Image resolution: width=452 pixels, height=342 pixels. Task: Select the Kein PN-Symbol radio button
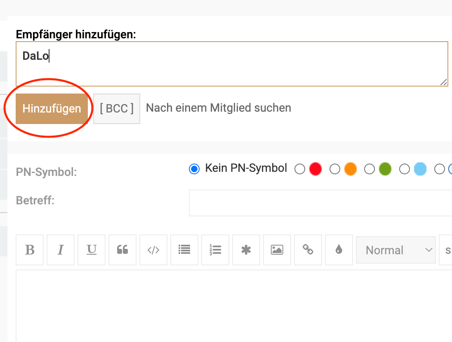click(194, 169)
